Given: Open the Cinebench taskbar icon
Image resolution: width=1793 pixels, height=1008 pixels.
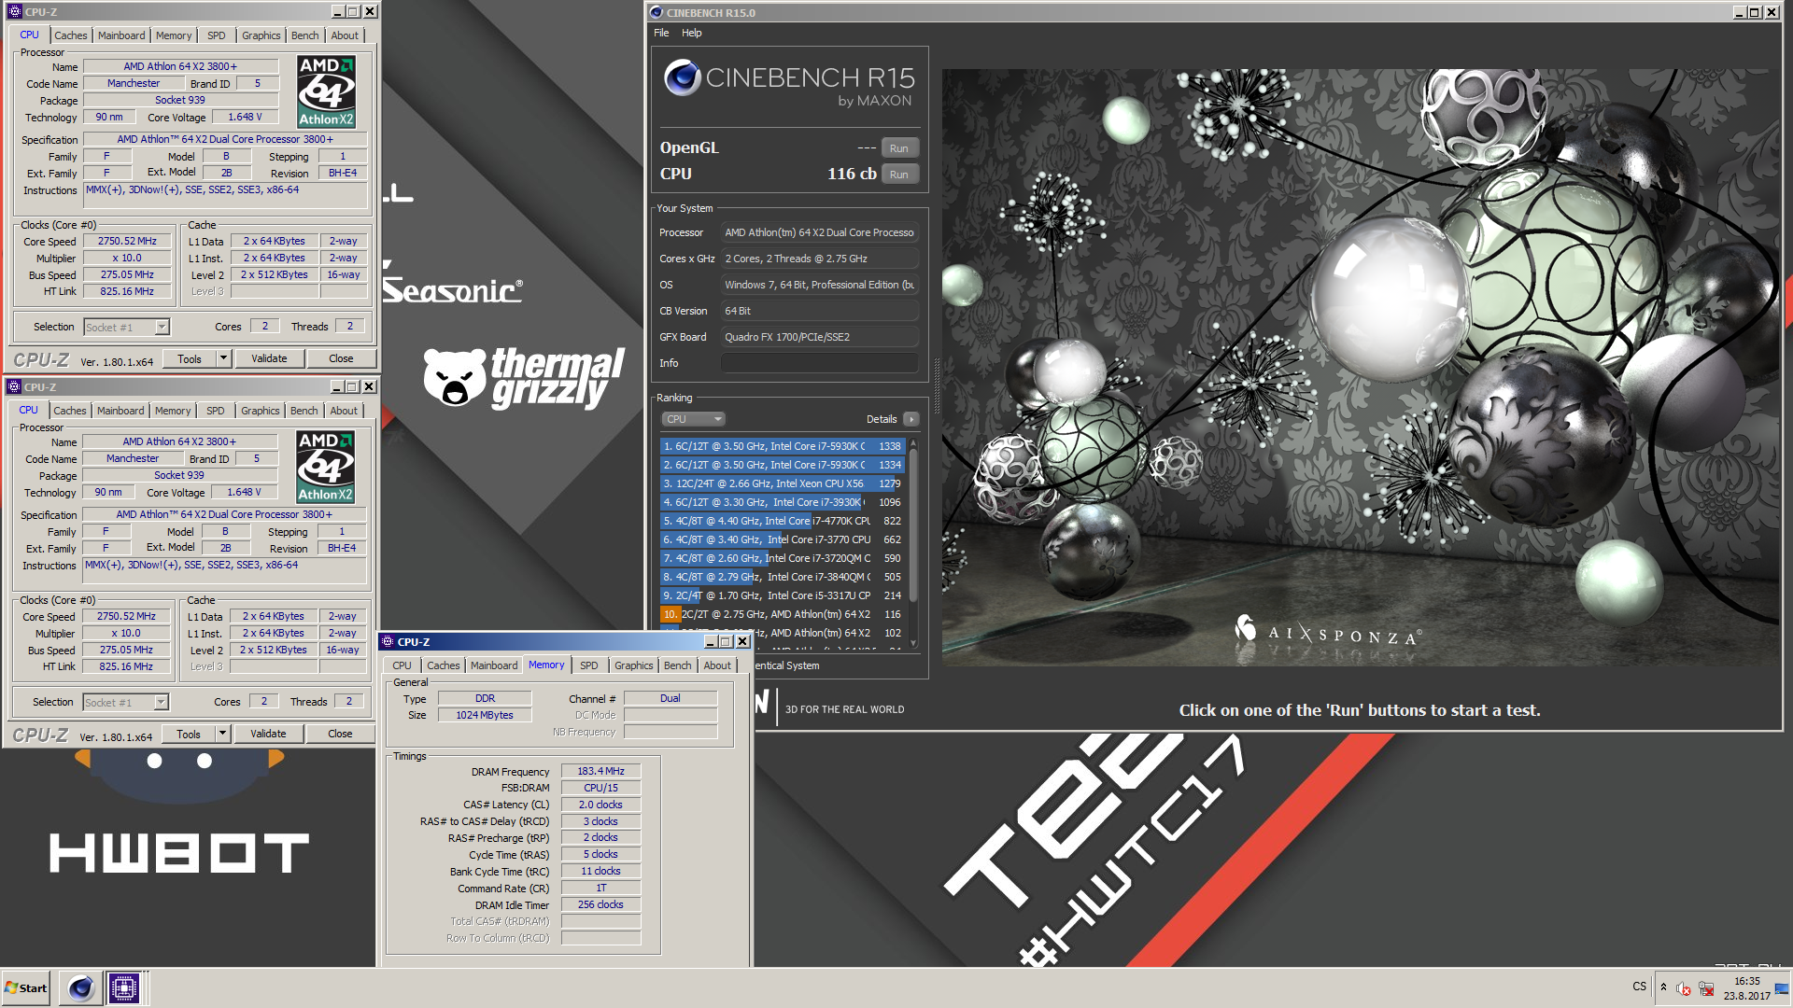Looking at the screenshot, I should point(81,987).
